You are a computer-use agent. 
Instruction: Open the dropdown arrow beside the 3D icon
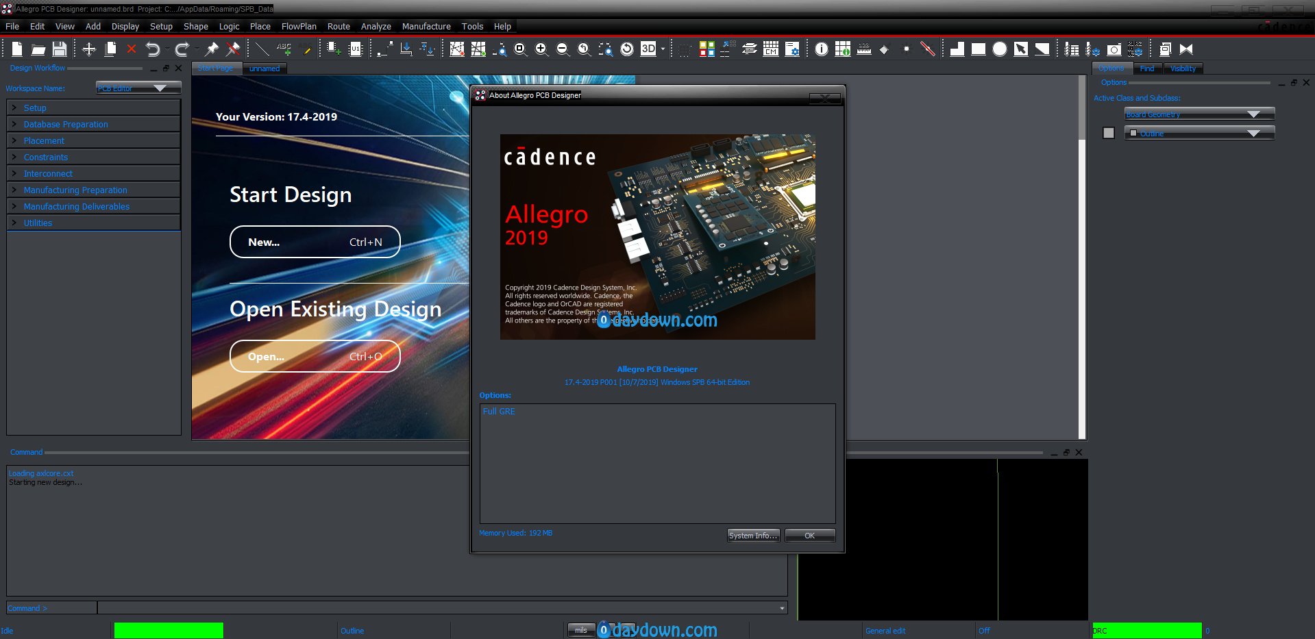[x=663, y=49]
